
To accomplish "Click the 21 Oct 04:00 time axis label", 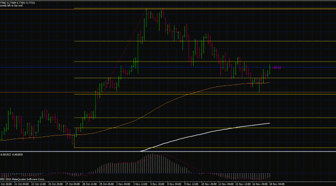I will (21, 184).
